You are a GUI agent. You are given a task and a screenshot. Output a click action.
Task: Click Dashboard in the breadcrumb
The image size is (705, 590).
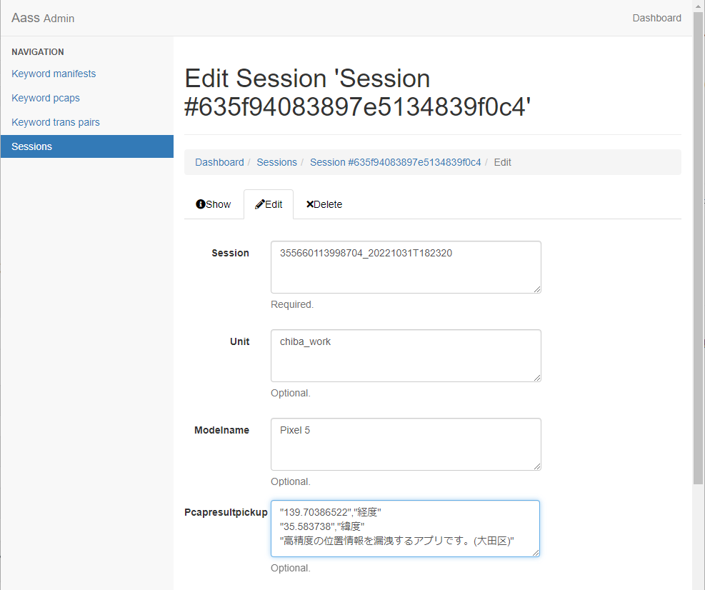pos(219,162)
